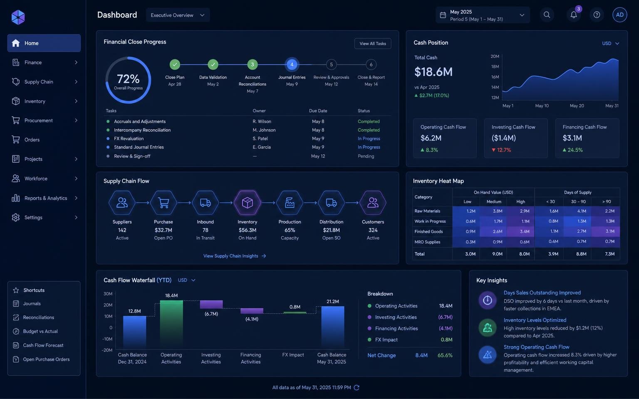Expand the Procurement menu chevron
The image size is (639, 399).
click(x=76, y=121)
